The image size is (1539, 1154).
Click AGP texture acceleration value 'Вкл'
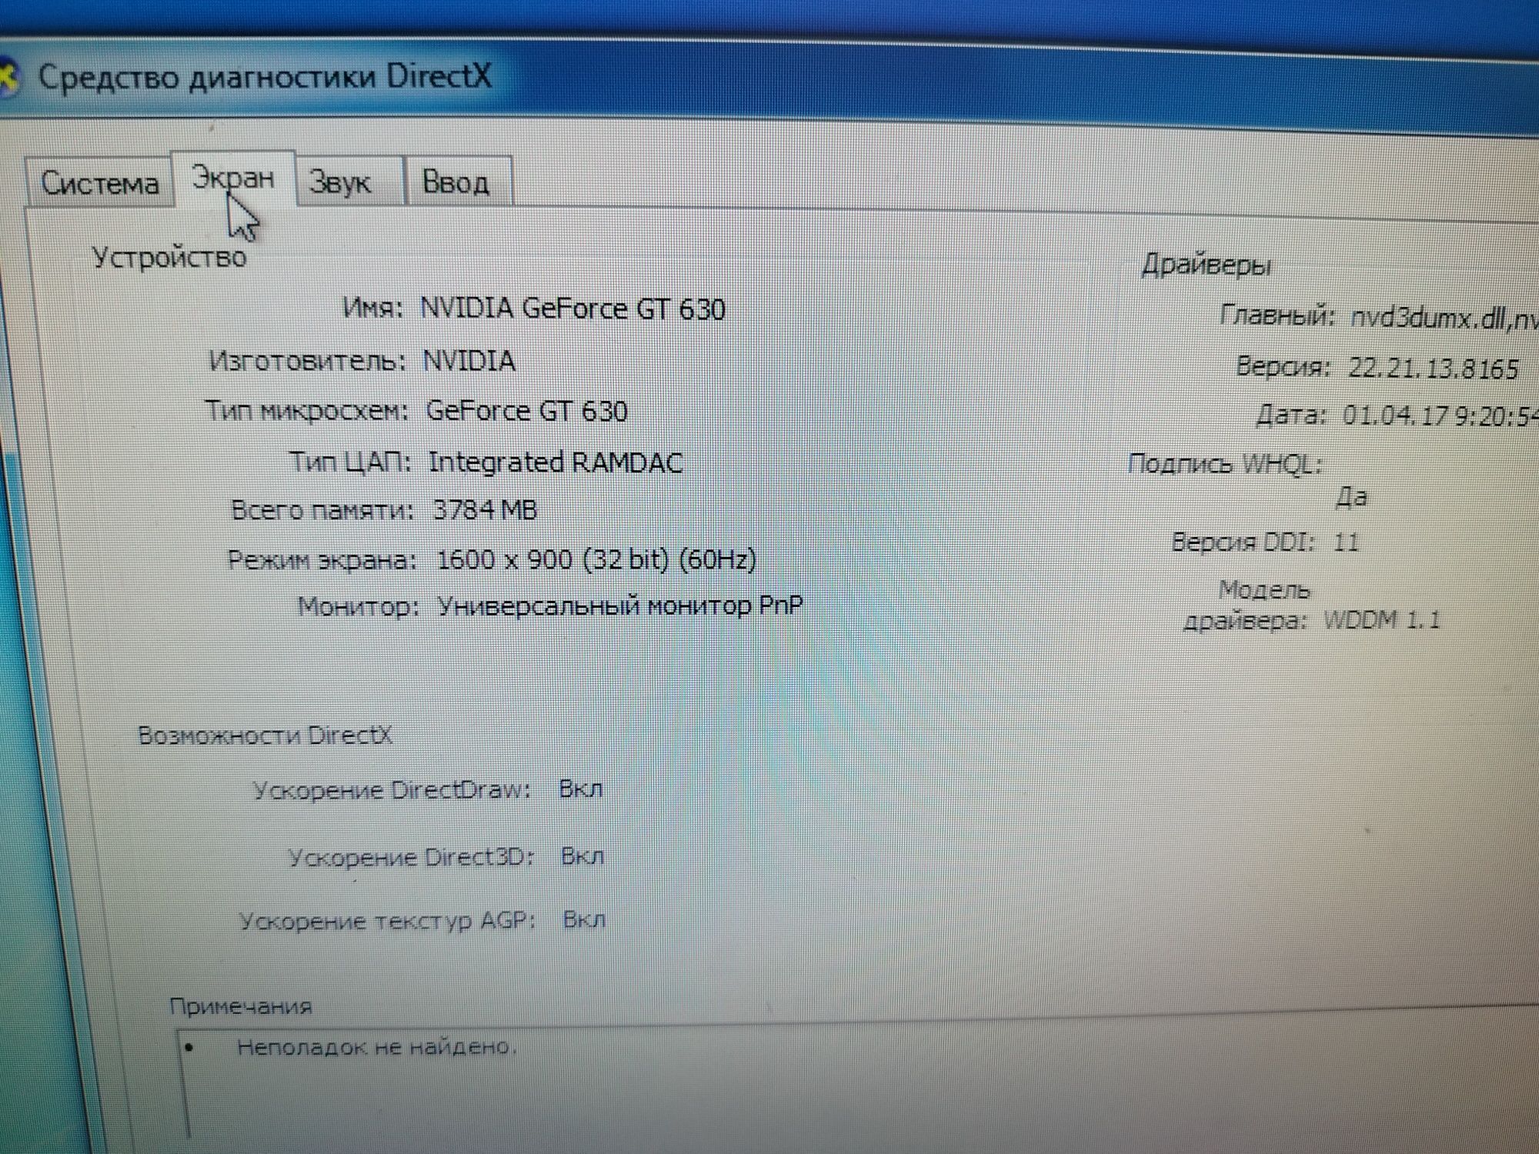pos(584,919)
